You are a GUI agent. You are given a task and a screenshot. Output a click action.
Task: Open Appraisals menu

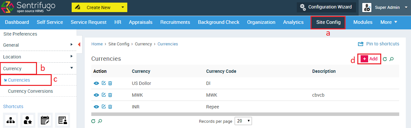pos(141,22)
